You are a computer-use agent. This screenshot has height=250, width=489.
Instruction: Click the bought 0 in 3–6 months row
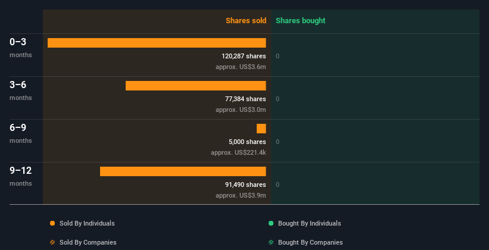tap(278, 99)
